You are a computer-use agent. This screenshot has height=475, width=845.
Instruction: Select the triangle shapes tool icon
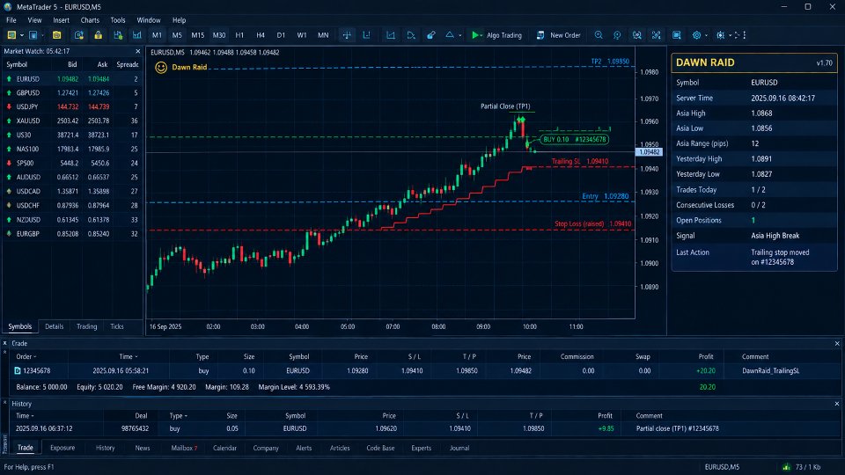450,35
